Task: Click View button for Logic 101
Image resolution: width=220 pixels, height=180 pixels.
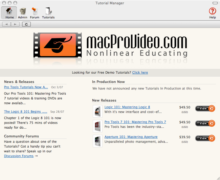Action: click(x=205, y=108)
